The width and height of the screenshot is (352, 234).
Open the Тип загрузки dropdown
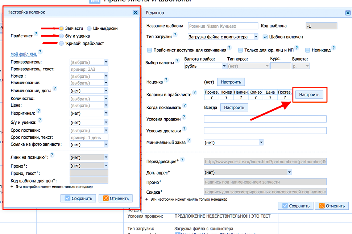point(256,37)
